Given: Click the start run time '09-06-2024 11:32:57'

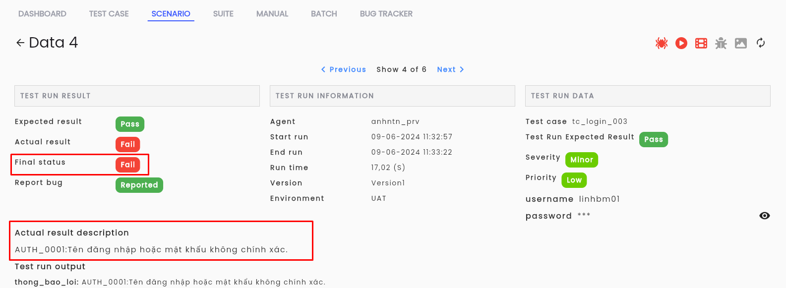Looking at the screenshot, I should point(412,137).
